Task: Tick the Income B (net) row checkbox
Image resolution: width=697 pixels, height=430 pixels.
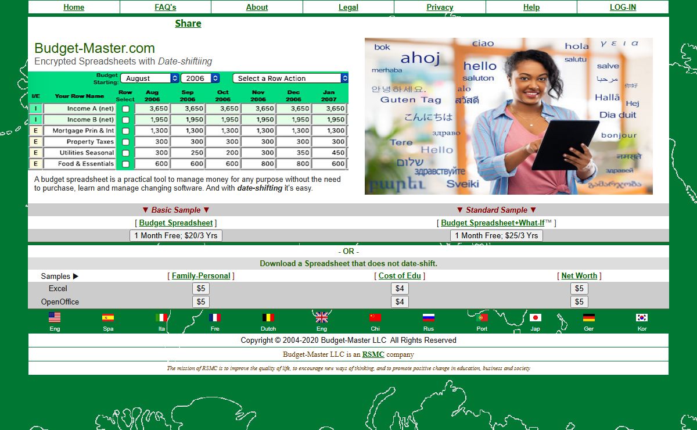Action: [x=125, y=120]
